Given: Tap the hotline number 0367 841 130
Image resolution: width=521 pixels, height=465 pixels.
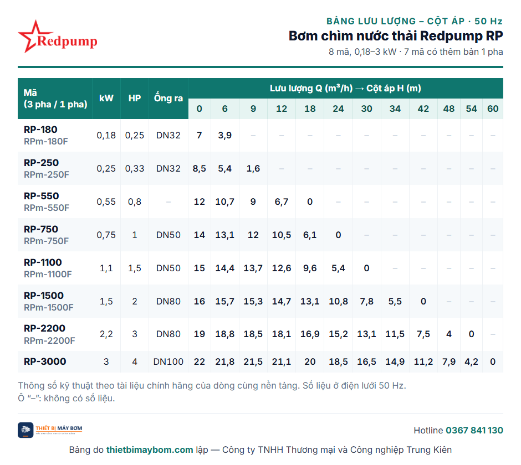Looking at the screenshot, I should [474, 431].
